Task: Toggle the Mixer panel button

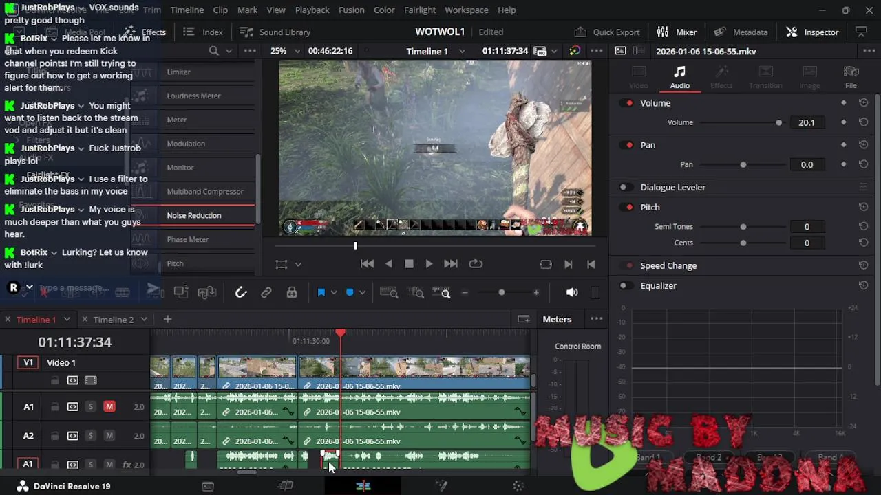Action: pyautogui.click(x=677, y=32)
